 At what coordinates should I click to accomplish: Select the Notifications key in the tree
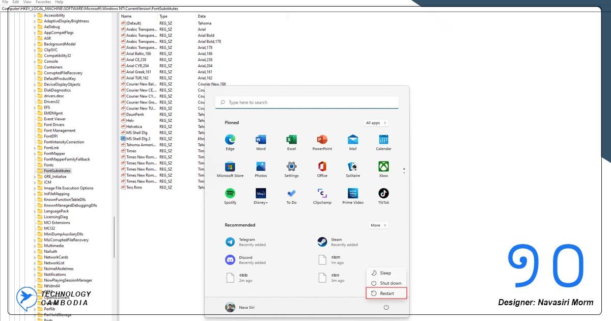pyautogui.click(x=55, y=275)
